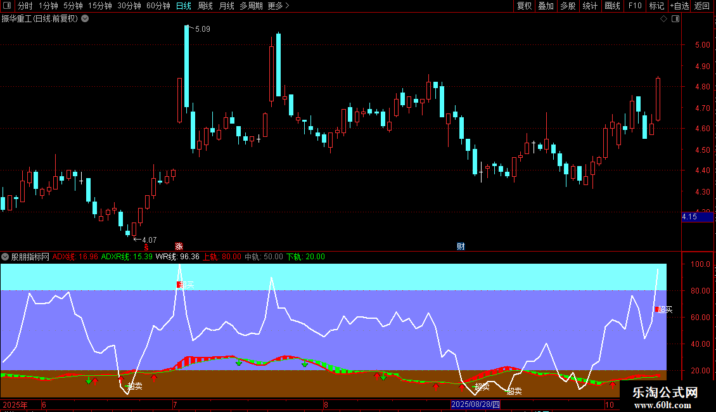Switch to 15分钟 timeframe
The height and width of the screenshot is (412, 716).
[x=100, y=6]
